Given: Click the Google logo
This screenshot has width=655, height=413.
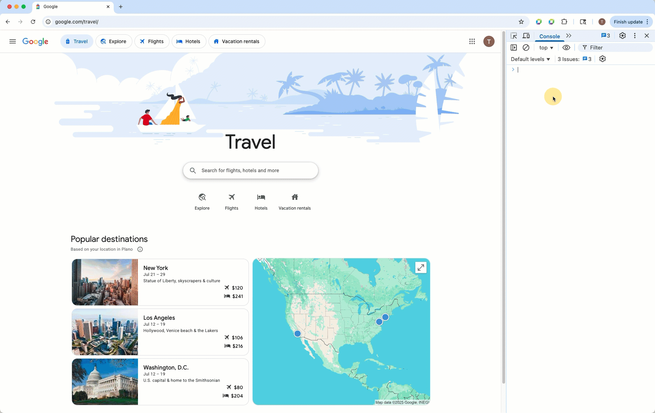Looking at the screenshot, I should pos(35,42).
